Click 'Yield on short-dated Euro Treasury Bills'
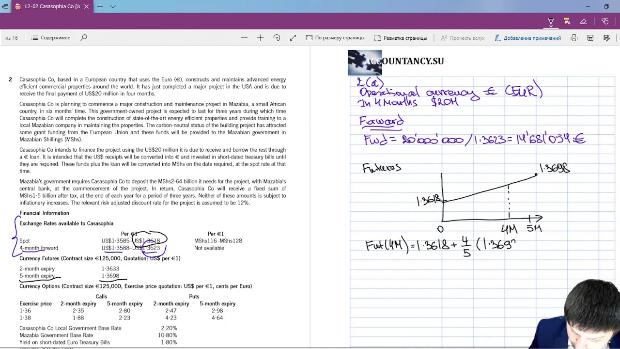This screenshot has height=349, width=620. pos(64,342)
